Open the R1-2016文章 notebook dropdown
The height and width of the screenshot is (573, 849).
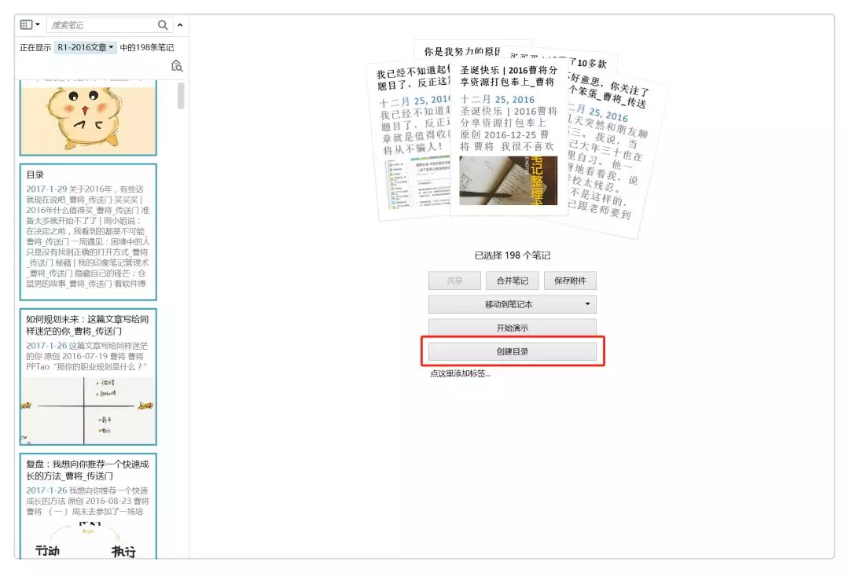(86, 48)
